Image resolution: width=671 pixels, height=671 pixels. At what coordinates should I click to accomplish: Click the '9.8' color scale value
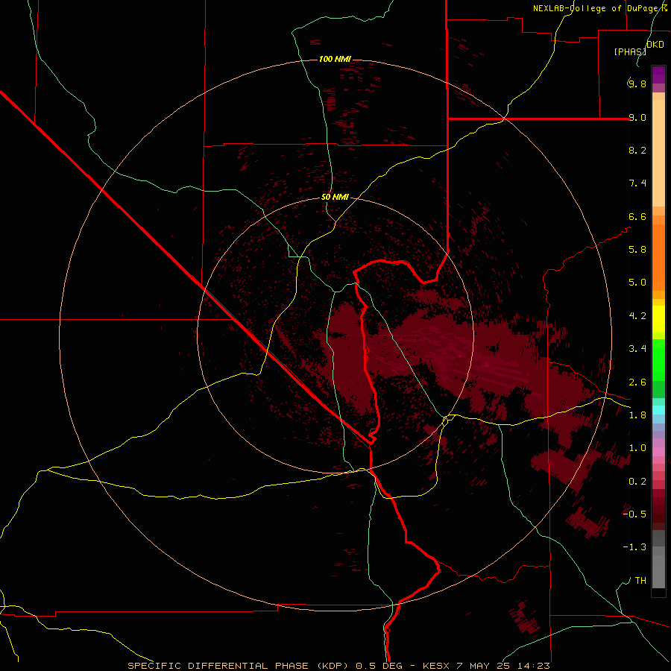coord(637,84)
